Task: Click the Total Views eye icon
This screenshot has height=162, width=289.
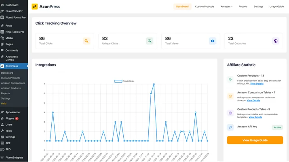Action: (213, 41)
